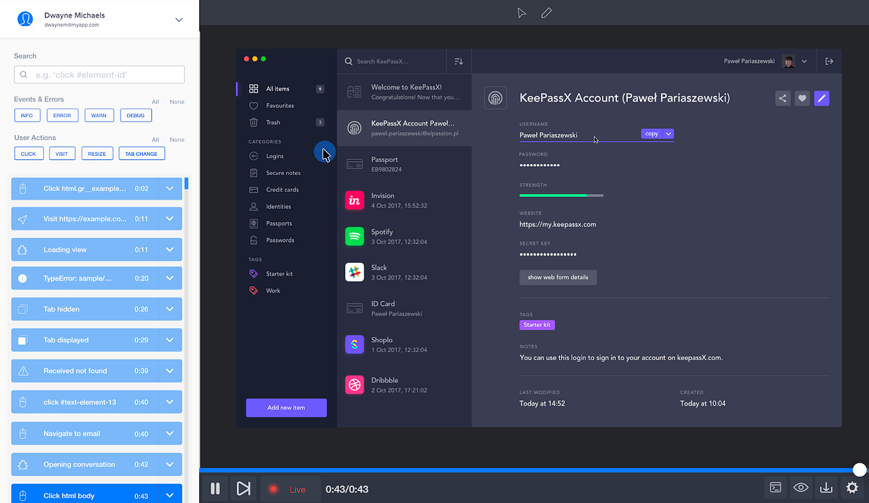Select All for Events & Errors

[155, 102]
